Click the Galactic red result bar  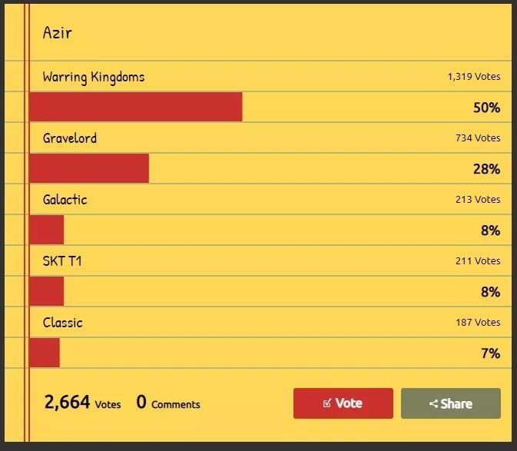[x=47, y=230]
